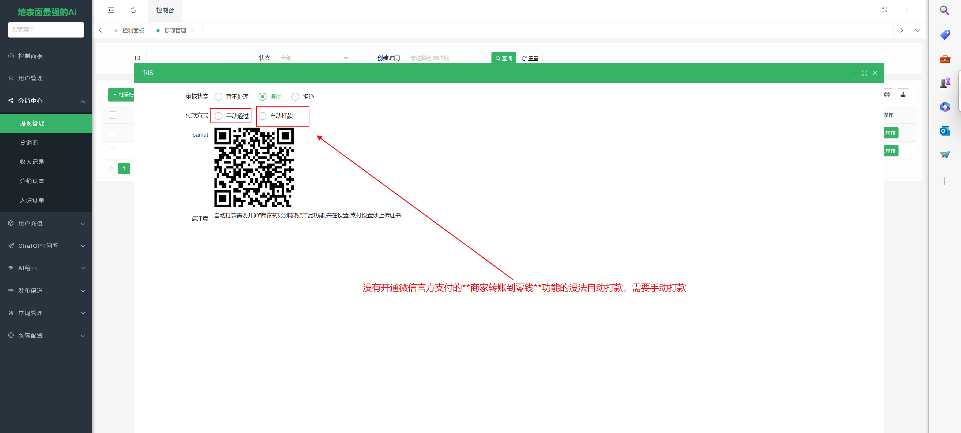Open the toolbox sidebar icon

944,59
